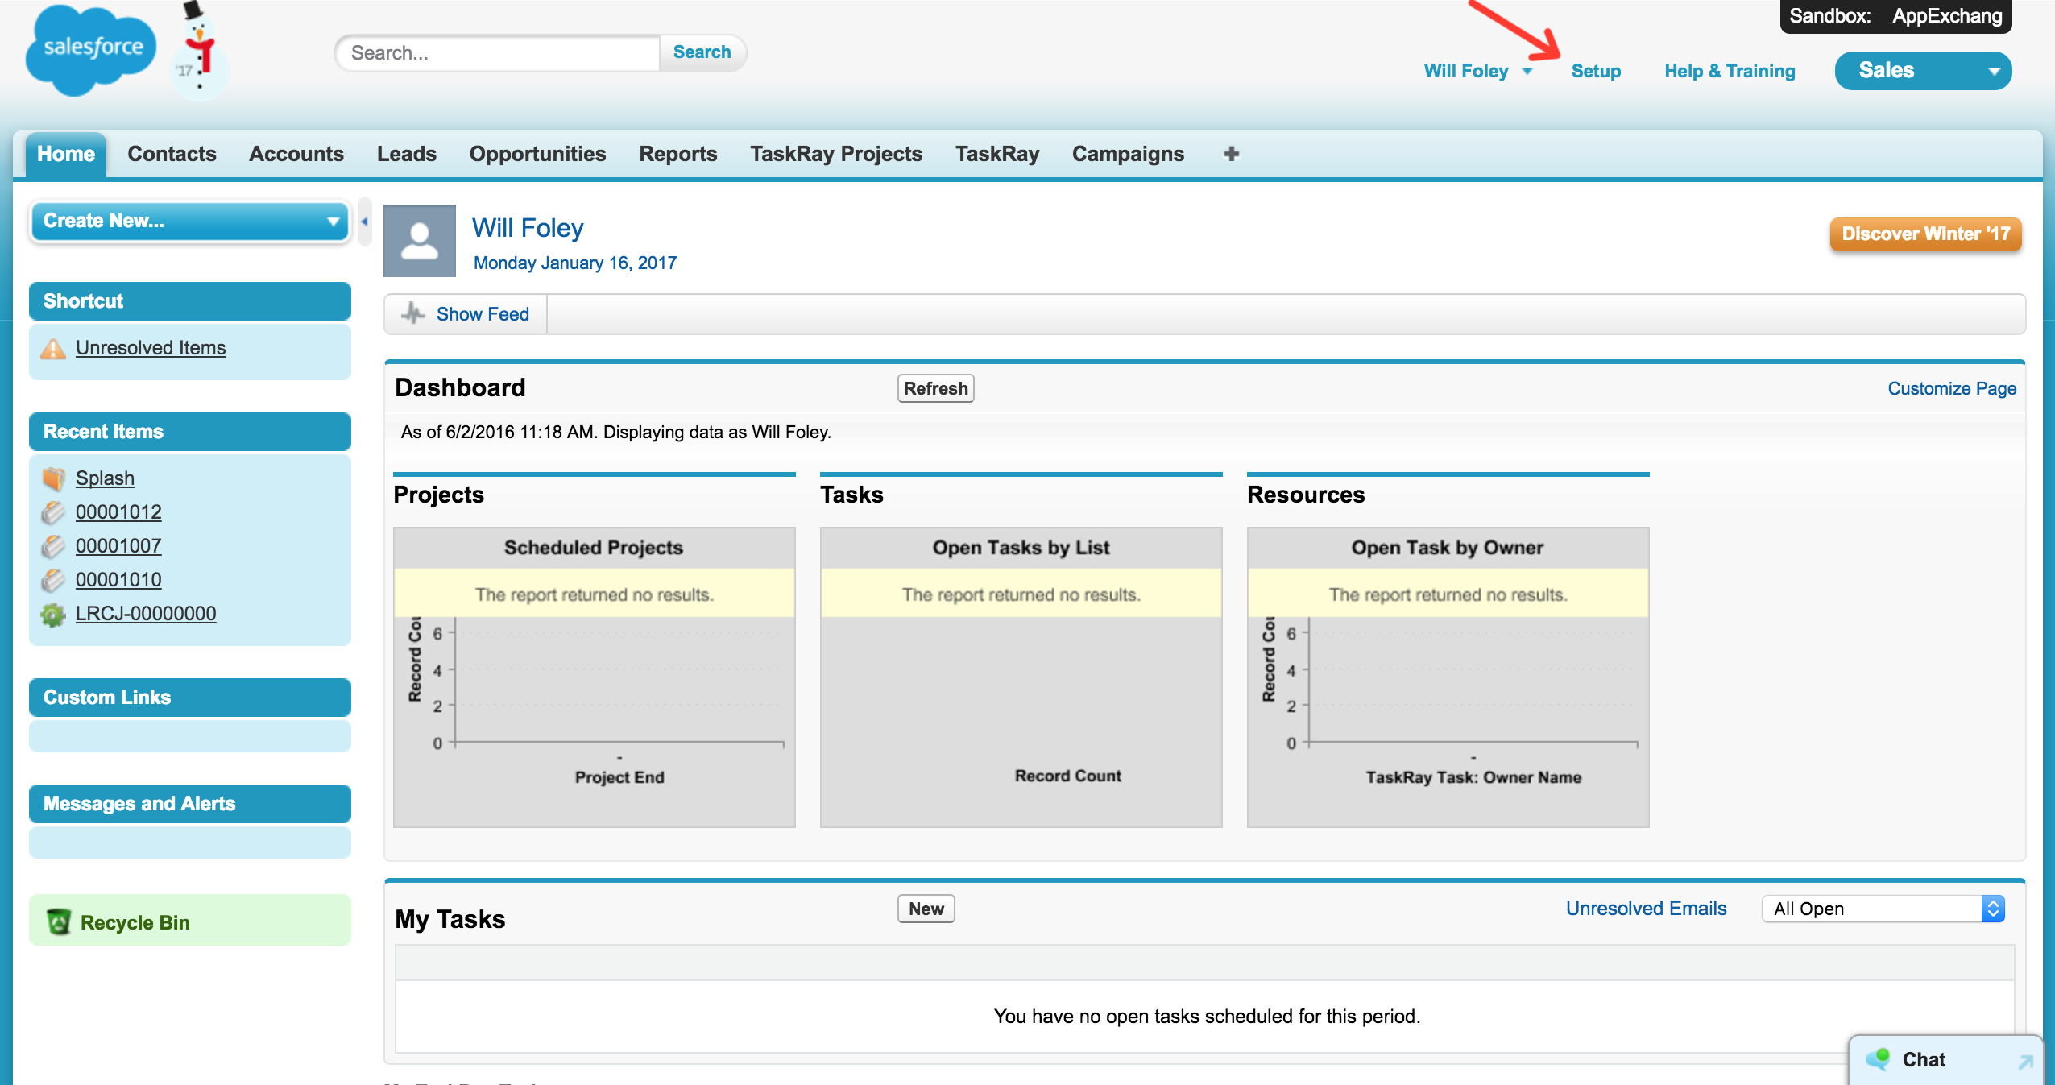Viewport: 2055px width, 1085px height.
Task: Open the Customize Page link
Action: 1952,388
